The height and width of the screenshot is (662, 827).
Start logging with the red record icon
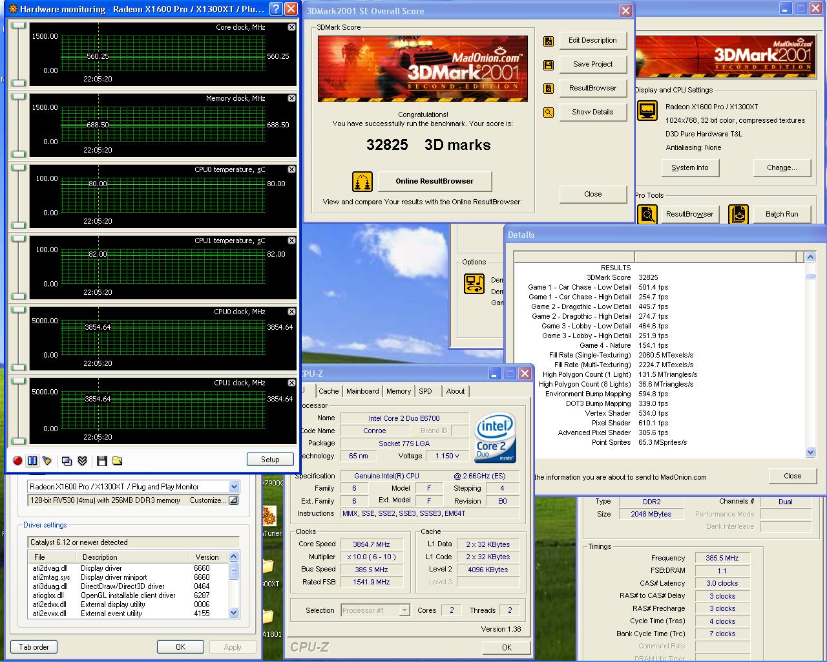[17, 460]
